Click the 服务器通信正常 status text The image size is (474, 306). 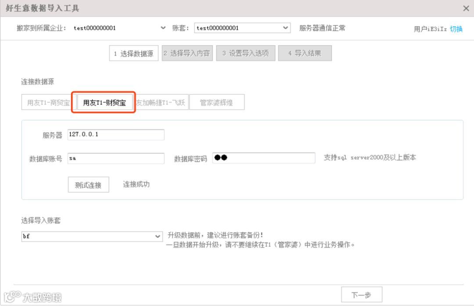[x=322, y=28]
